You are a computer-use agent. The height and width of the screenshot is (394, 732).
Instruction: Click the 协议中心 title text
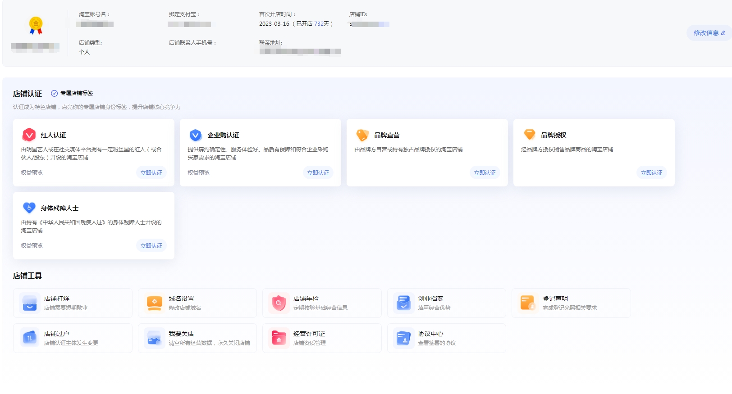[431, 334]
